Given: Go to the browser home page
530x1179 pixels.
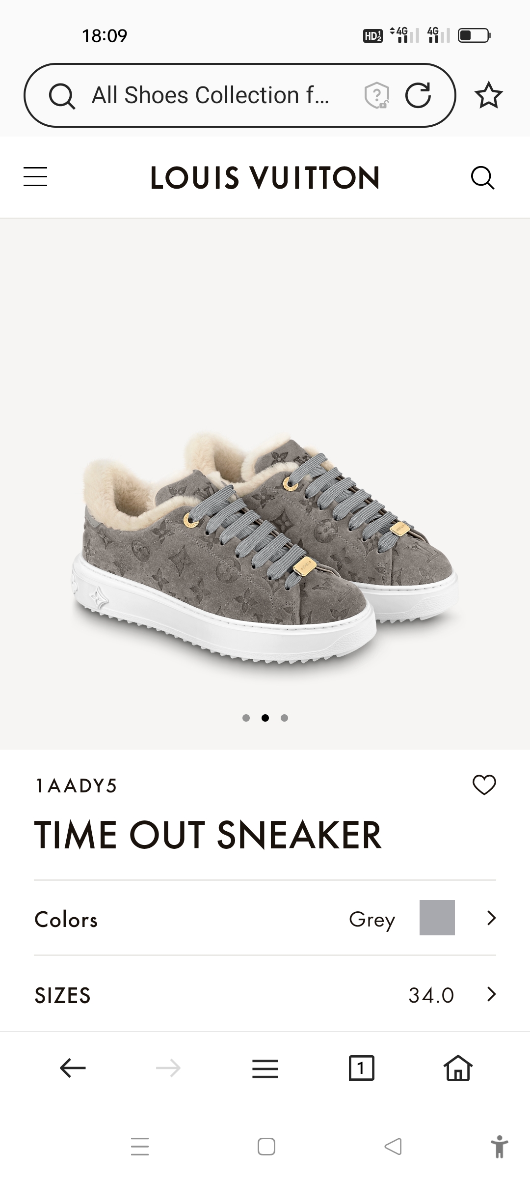Looking at the screenshot, I should (458, 1068).
